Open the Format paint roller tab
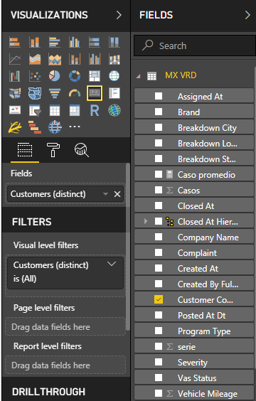The image size is (256, 401). point(53,150)
